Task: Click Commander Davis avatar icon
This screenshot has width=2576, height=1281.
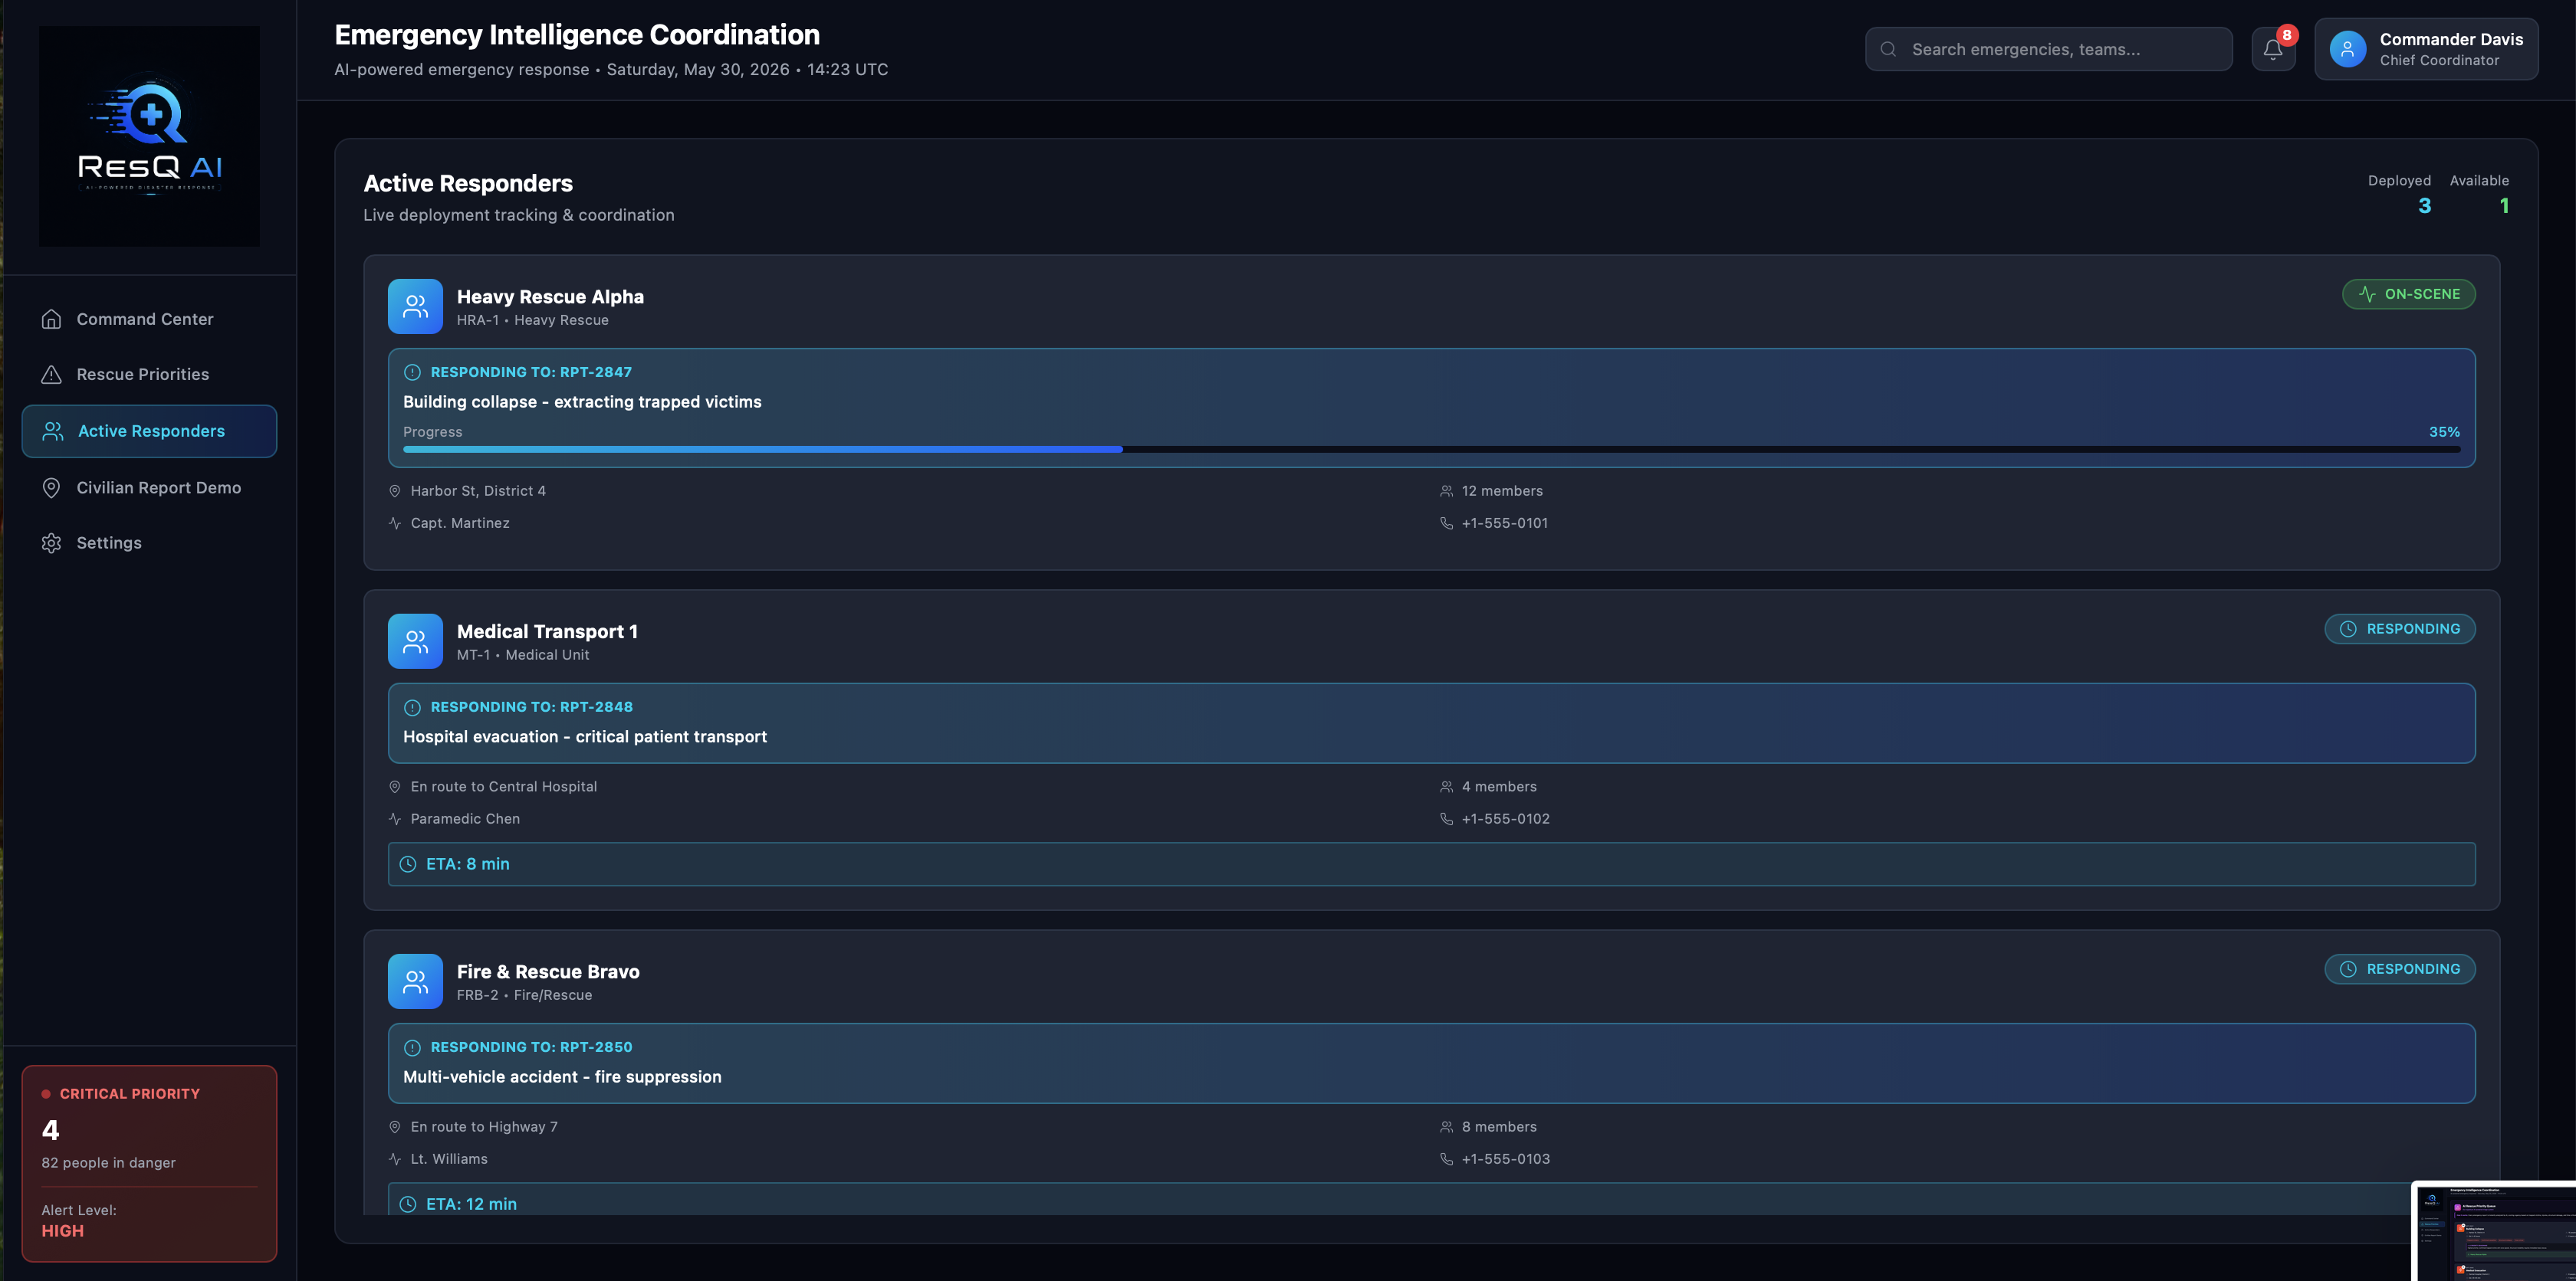Action: (x=2347, y=49)
